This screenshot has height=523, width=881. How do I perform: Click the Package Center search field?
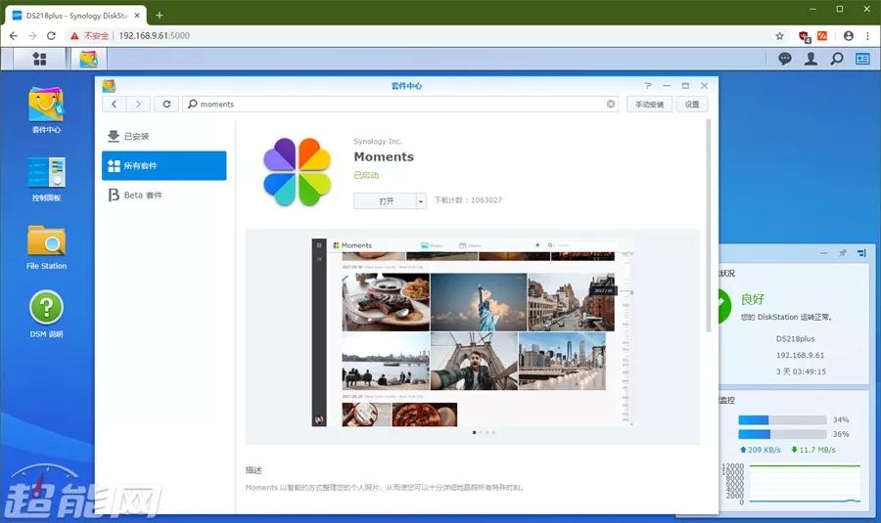[400, 104]
